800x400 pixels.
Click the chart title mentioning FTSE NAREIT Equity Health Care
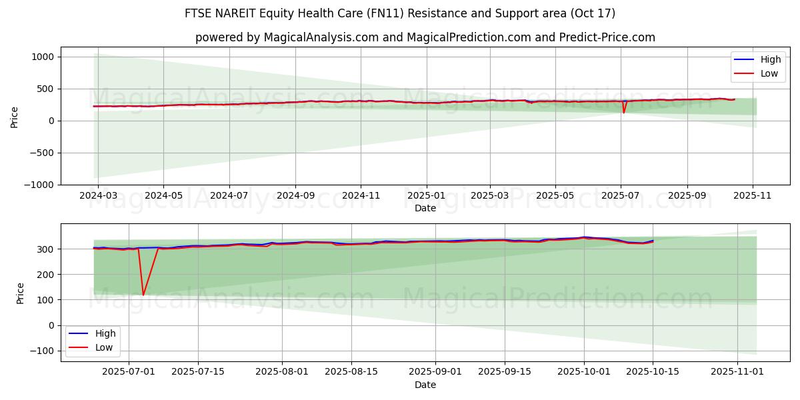pos(400,13)
